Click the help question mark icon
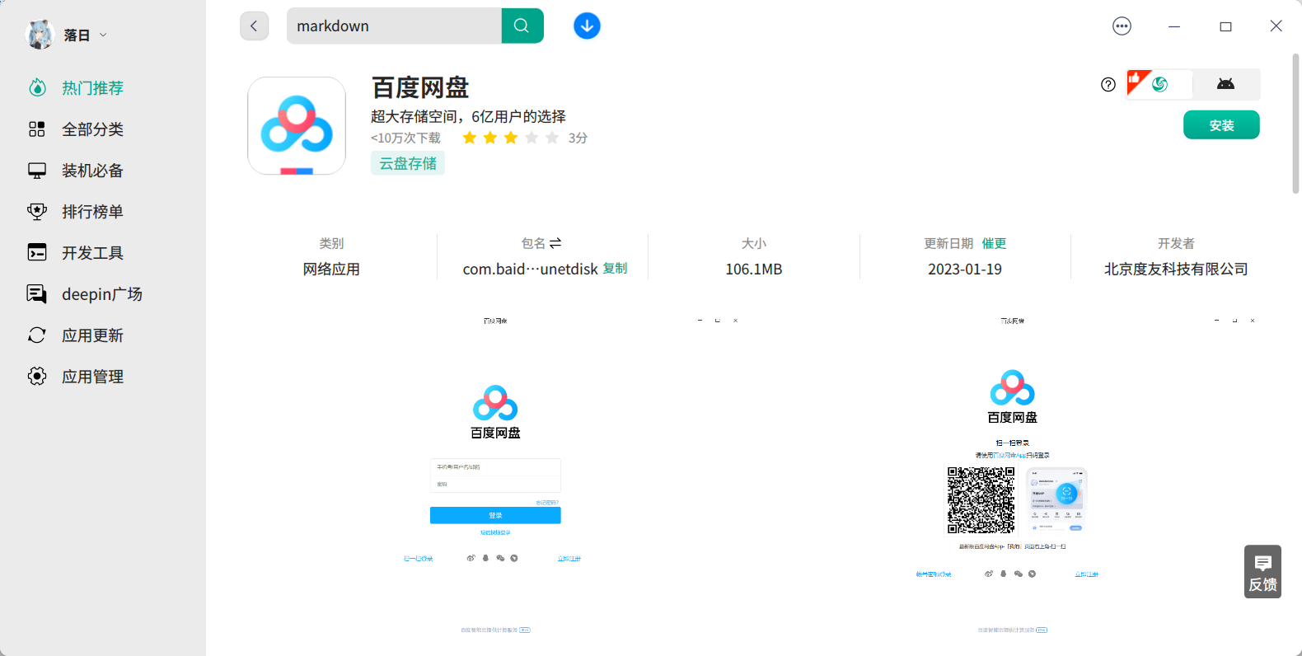The image size is (1302, 656). [1108, 84]
